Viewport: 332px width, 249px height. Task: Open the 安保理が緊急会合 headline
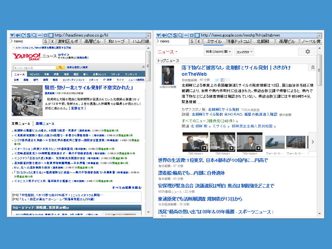[x=216, y=186]
